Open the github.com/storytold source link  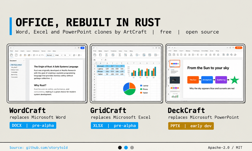[47, 147]
